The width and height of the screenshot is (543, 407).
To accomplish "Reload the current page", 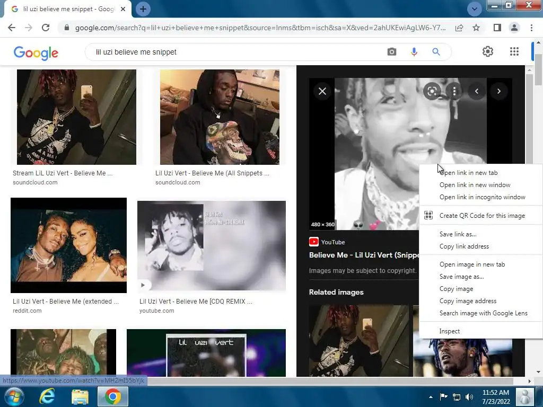I will 46,28.
